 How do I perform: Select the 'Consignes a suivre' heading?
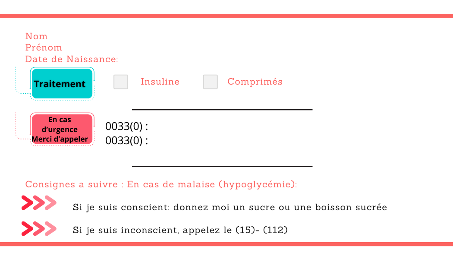coord(161,184)
